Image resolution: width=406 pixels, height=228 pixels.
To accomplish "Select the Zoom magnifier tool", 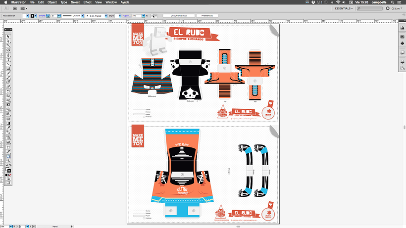I will click(x=8, y=161).
